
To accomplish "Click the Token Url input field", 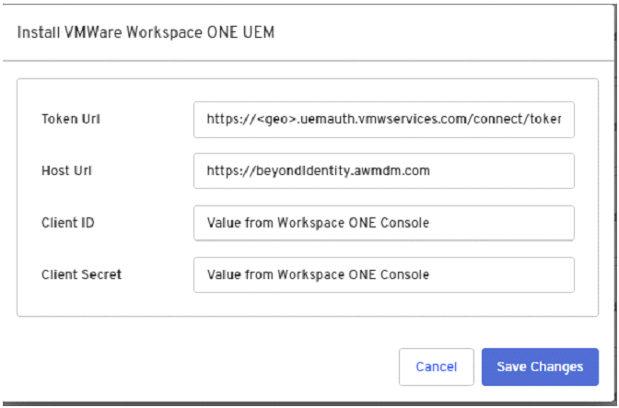I will pos(383,119).
